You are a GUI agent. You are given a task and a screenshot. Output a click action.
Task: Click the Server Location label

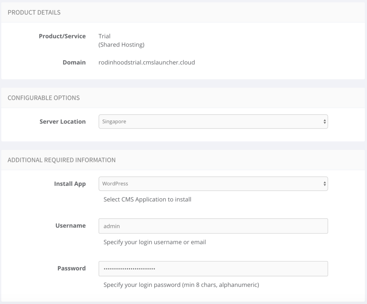(63, 121)
